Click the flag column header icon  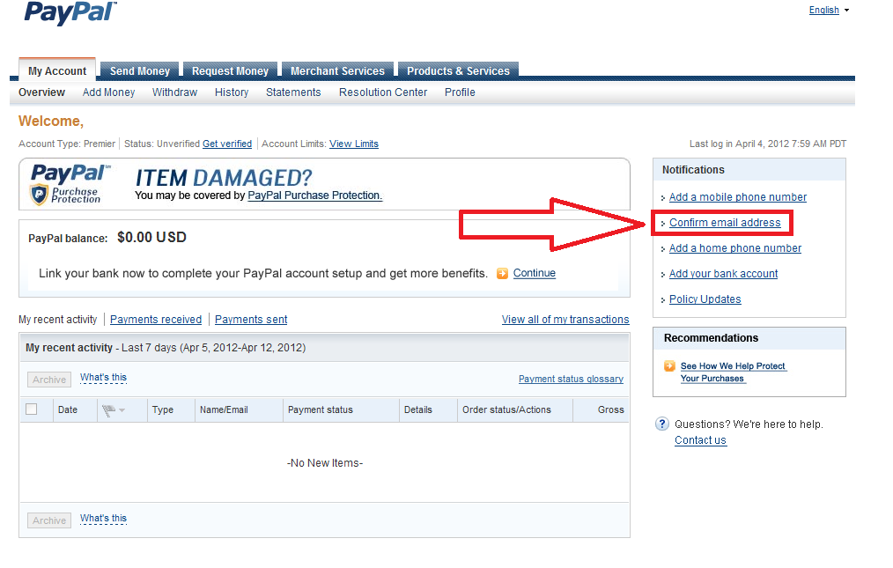coord(108,409)
